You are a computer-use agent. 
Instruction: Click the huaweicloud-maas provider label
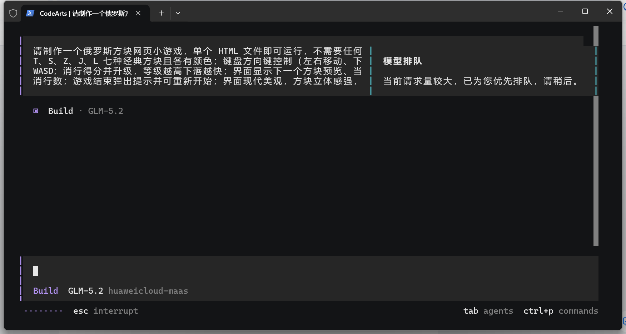(x=148, y=291)
